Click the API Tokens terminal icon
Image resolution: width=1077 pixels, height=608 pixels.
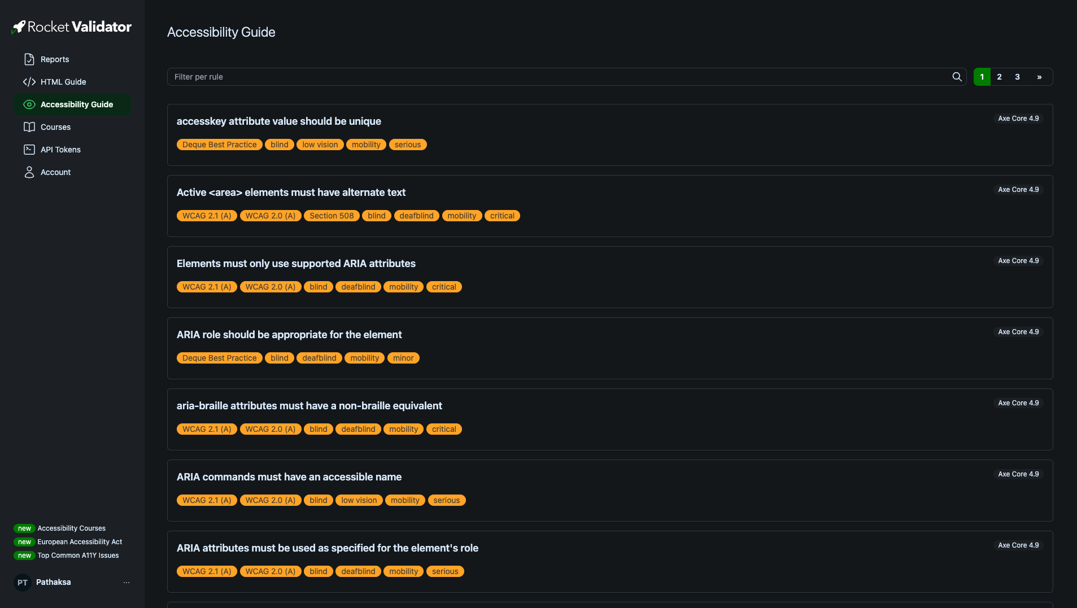[29, 150]
